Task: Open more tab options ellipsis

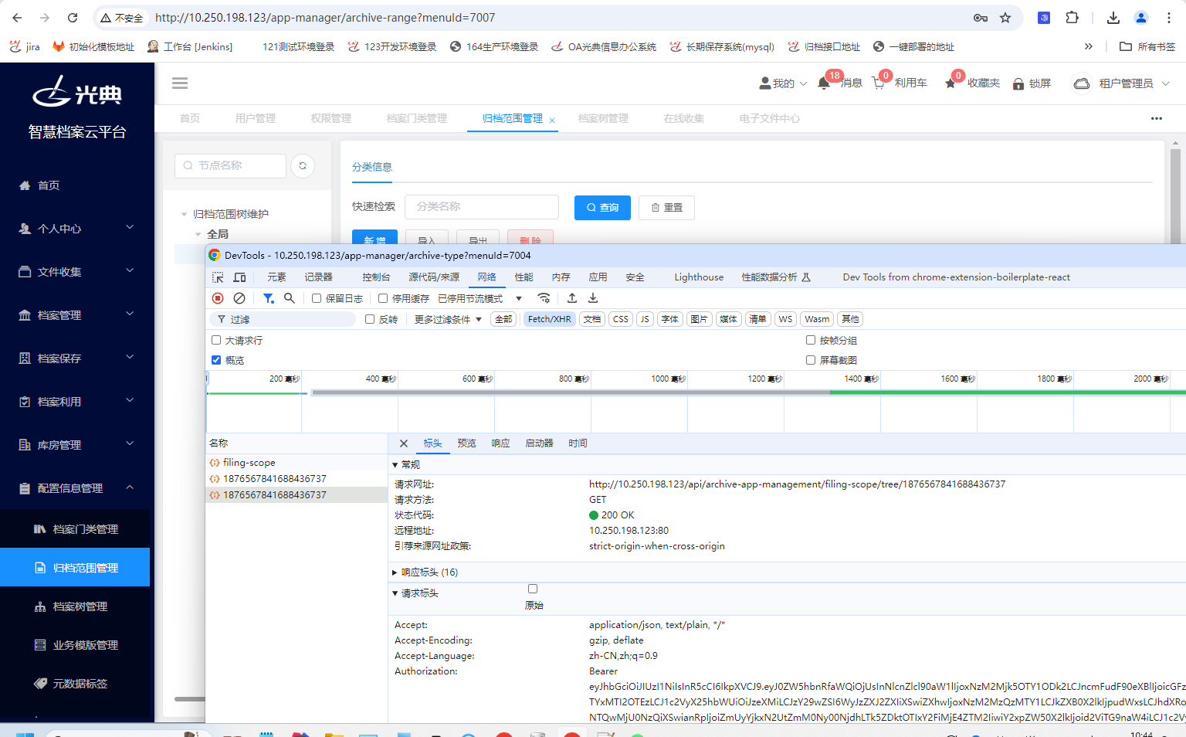Action: 1157,119
